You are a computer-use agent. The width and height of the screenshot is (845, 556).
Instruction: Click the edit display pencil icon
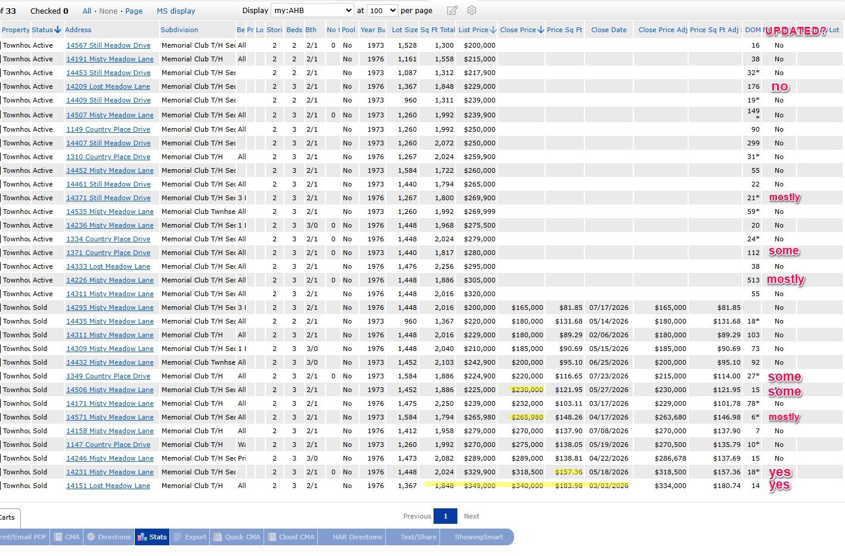453,11
